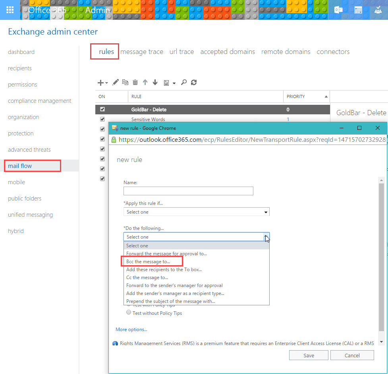This screenshot has width=388, height=374.
Task: Open the Calendar icon in the top bar
Action: pyautogui.click(x=358, y=10)
